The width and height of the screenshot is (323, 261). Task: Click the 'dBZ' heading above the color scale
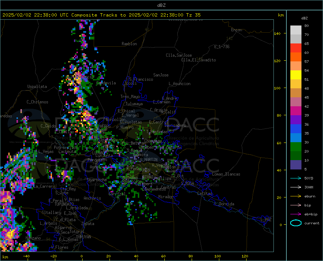[304, 18]
